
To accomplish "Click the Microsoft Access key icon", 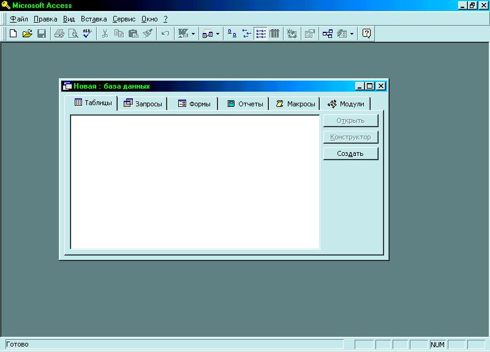I will pos(6,5).
